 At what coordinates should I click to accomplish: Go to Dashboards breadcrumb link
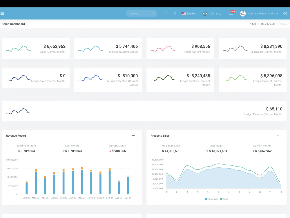tap(268, 24)
